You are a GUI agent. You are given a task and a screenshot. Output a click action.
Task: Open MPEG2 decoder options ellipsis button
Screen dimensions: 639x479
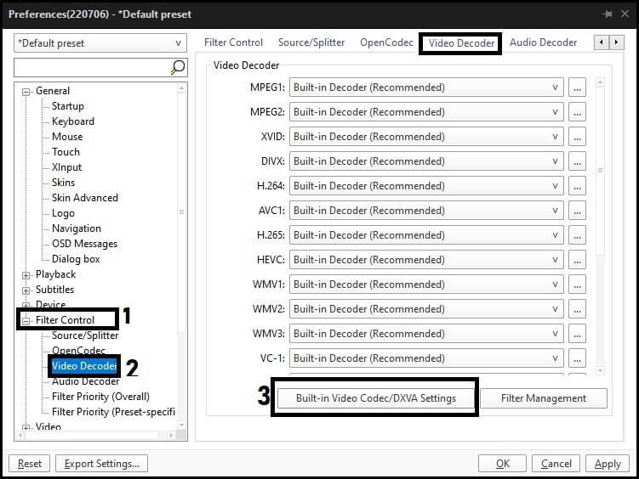[x=577, y=112]
